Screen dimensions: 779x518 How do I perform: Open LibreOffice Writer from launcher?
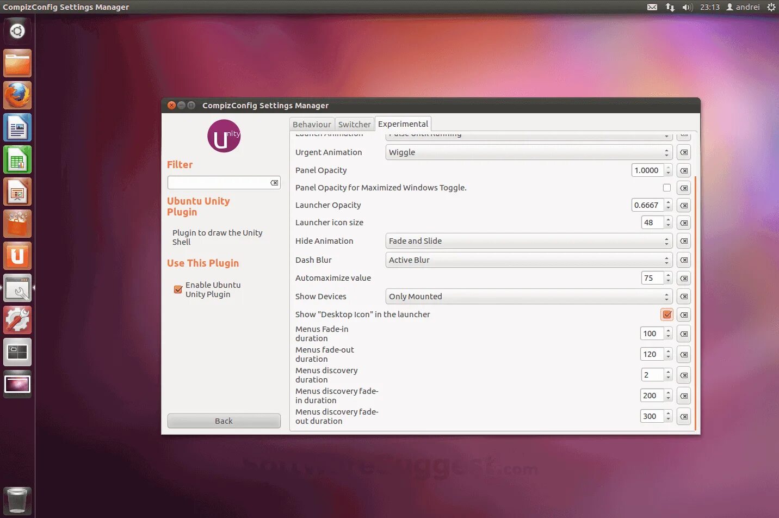click(17, 128)
